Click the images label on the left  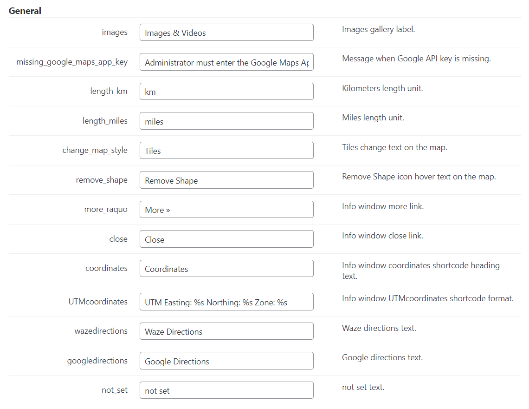point(115,32)
